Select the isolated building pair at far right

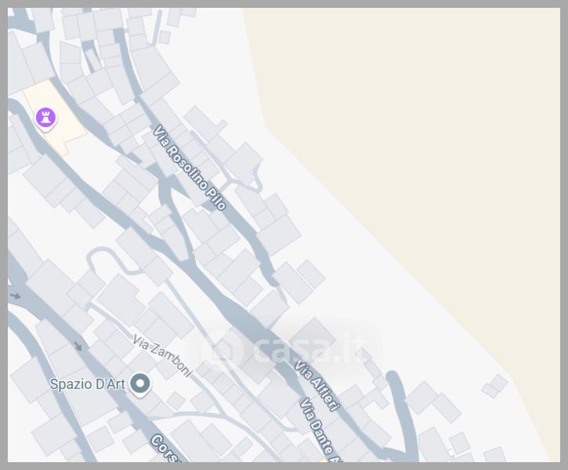(494, 386)
